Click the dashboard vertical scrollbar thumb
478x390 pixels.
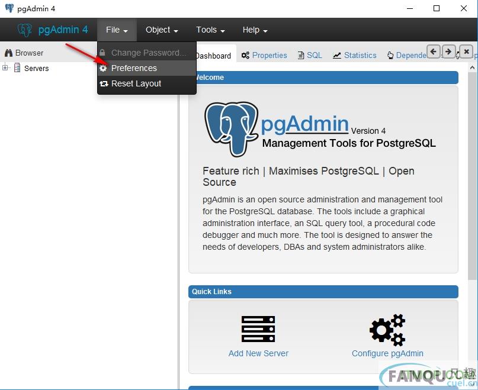(473, 175)
